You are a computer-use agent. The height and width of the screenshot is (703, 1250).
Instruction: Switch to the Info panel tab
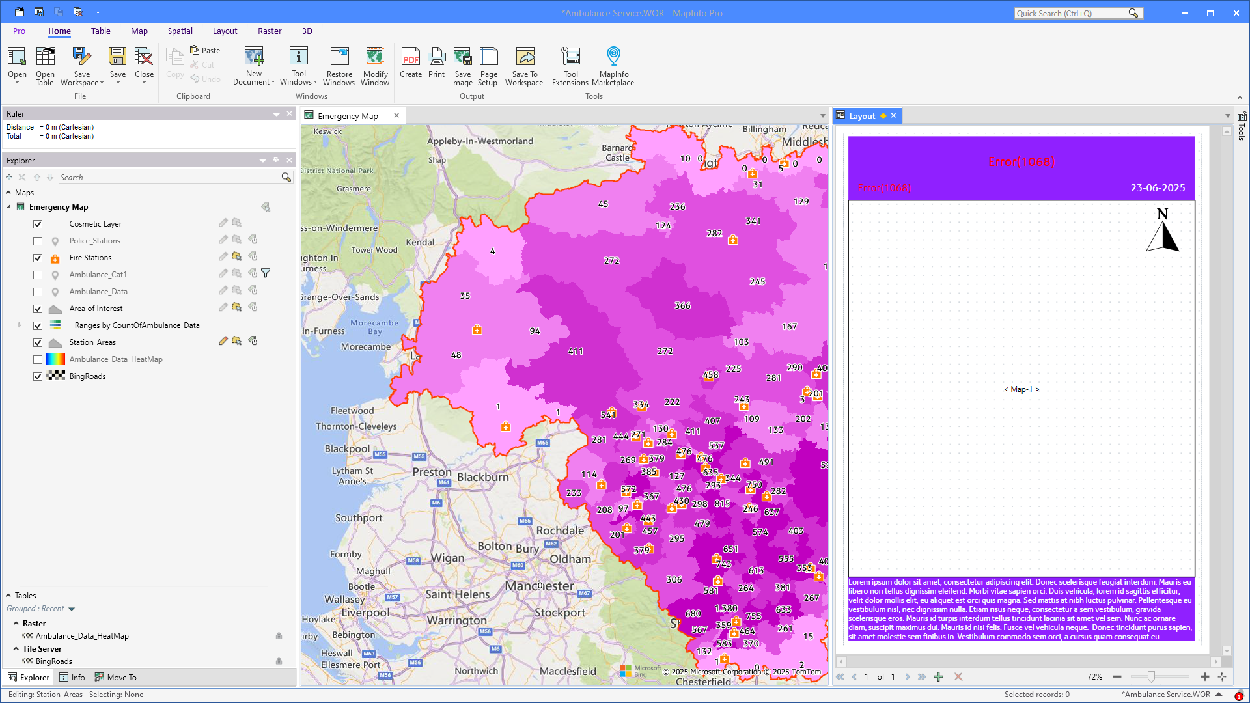tap(72, 678)
